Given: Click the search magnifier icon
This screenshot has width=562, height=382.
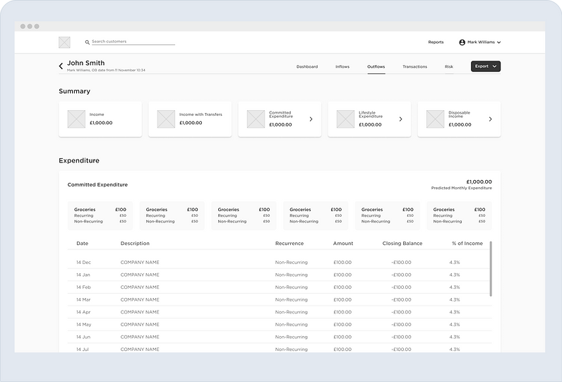Looking at the screenshot, I should click(87, 42).
